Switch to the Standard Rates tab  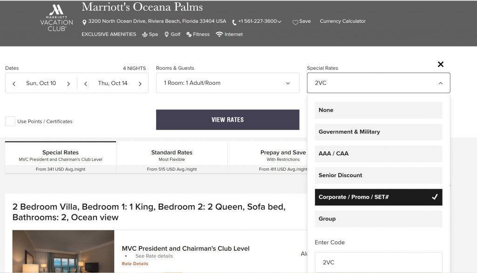(171, 156)
